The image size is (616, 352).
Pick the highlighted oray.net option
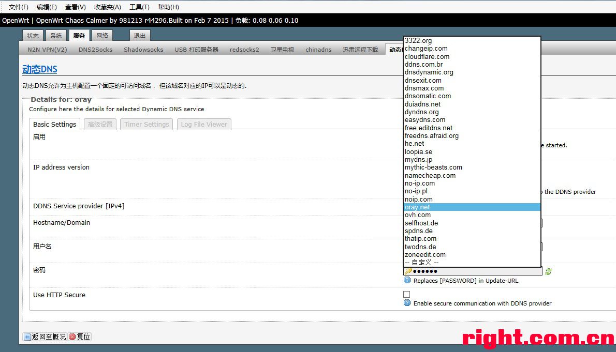click(472, 207)
